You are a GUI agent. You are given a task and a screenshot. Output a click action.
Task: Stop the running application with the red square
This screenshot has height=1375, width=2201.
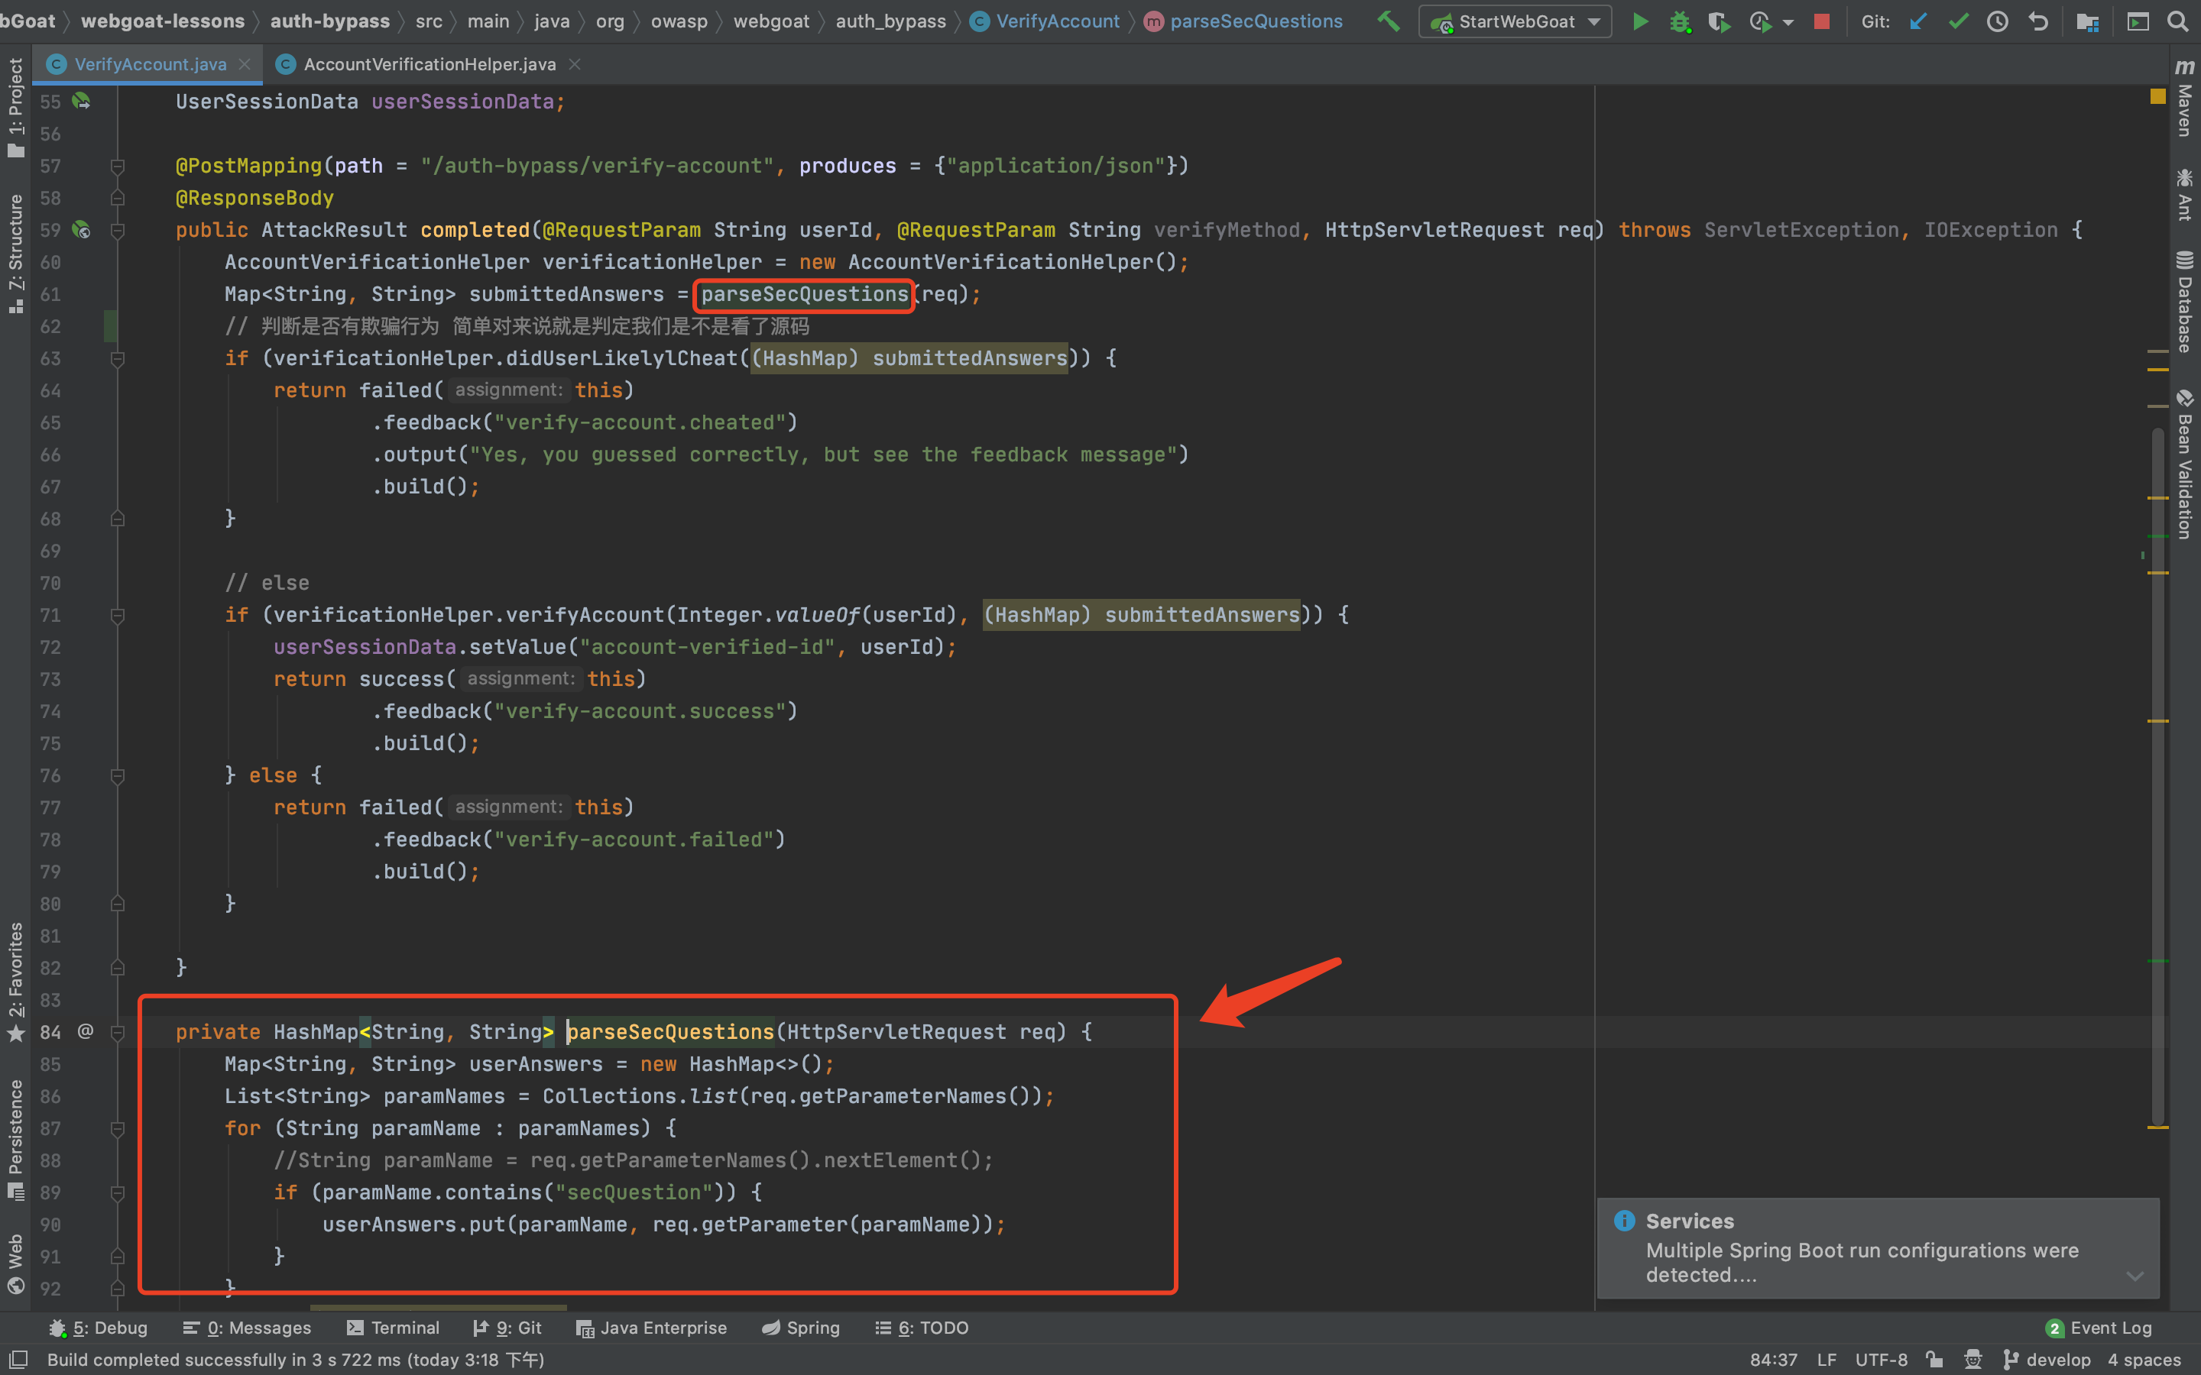coord(1822,21)
